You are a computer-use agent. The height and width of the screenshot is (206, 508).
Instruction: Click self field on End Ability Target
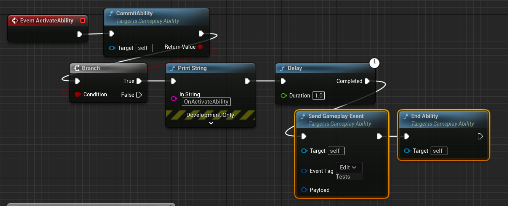pos(439,151)
